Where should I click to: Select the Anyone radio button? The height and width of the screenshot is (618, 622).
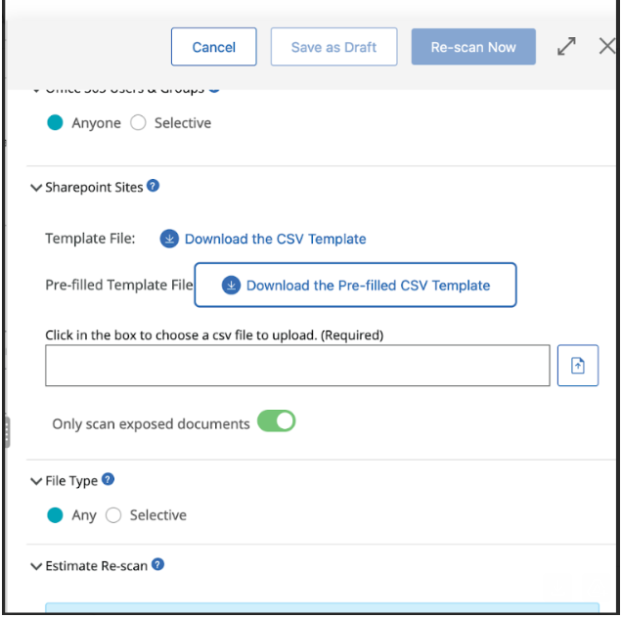pos(56,123)
